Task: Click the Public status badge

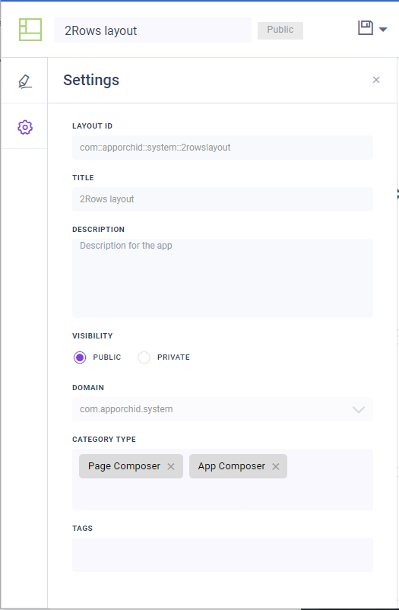Action: (x=280, y=30)
